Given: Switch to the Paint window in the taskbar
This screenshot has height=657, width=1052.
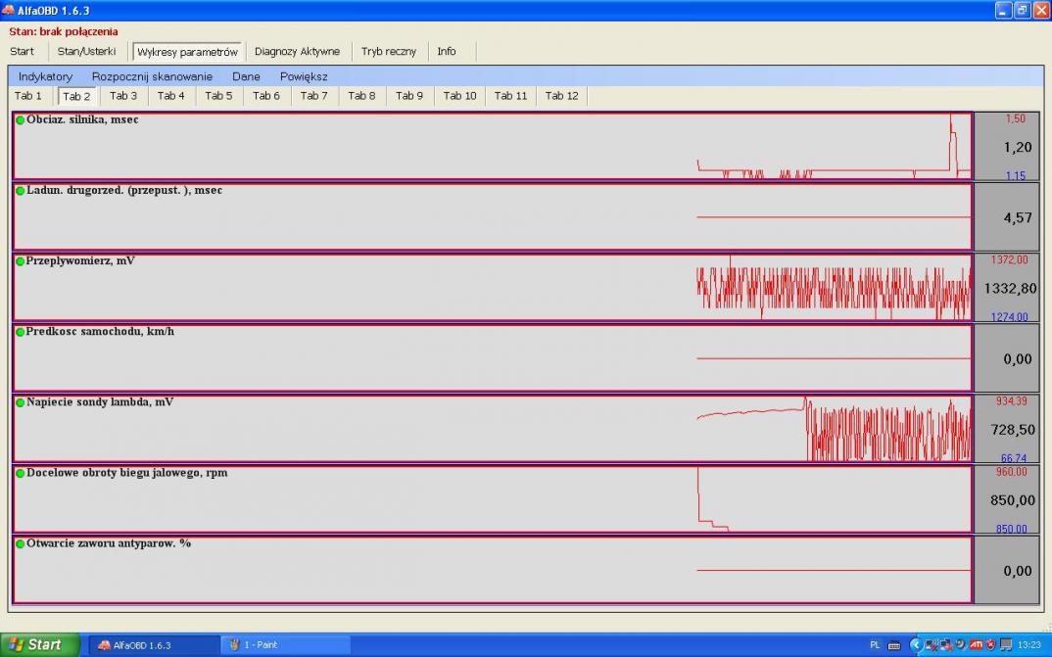Looking at the screenshot, I should (285, 645).
